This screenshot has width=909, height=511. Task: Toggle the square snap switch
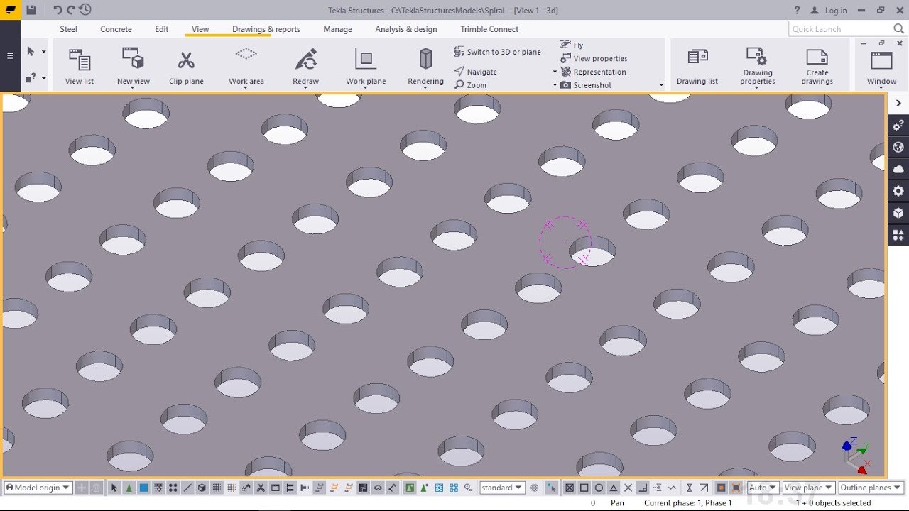(584, 488)
